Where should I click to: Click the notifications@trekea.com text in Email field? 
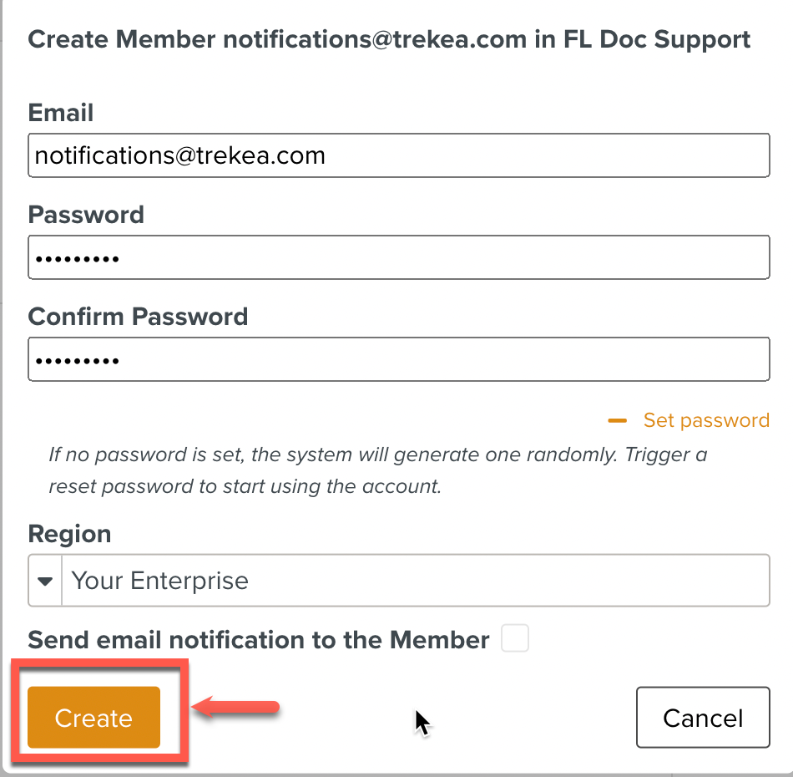point(180,155)
